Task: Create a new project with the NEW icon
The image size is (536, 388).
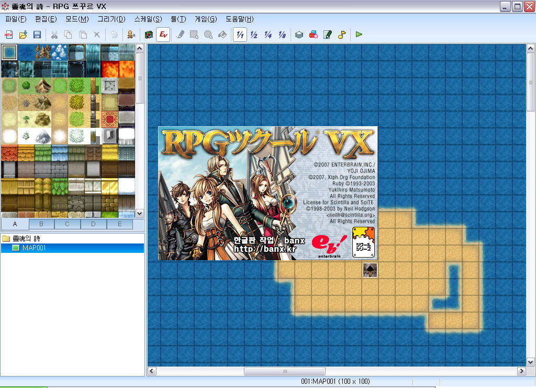Action: click(x=9, y=35)
